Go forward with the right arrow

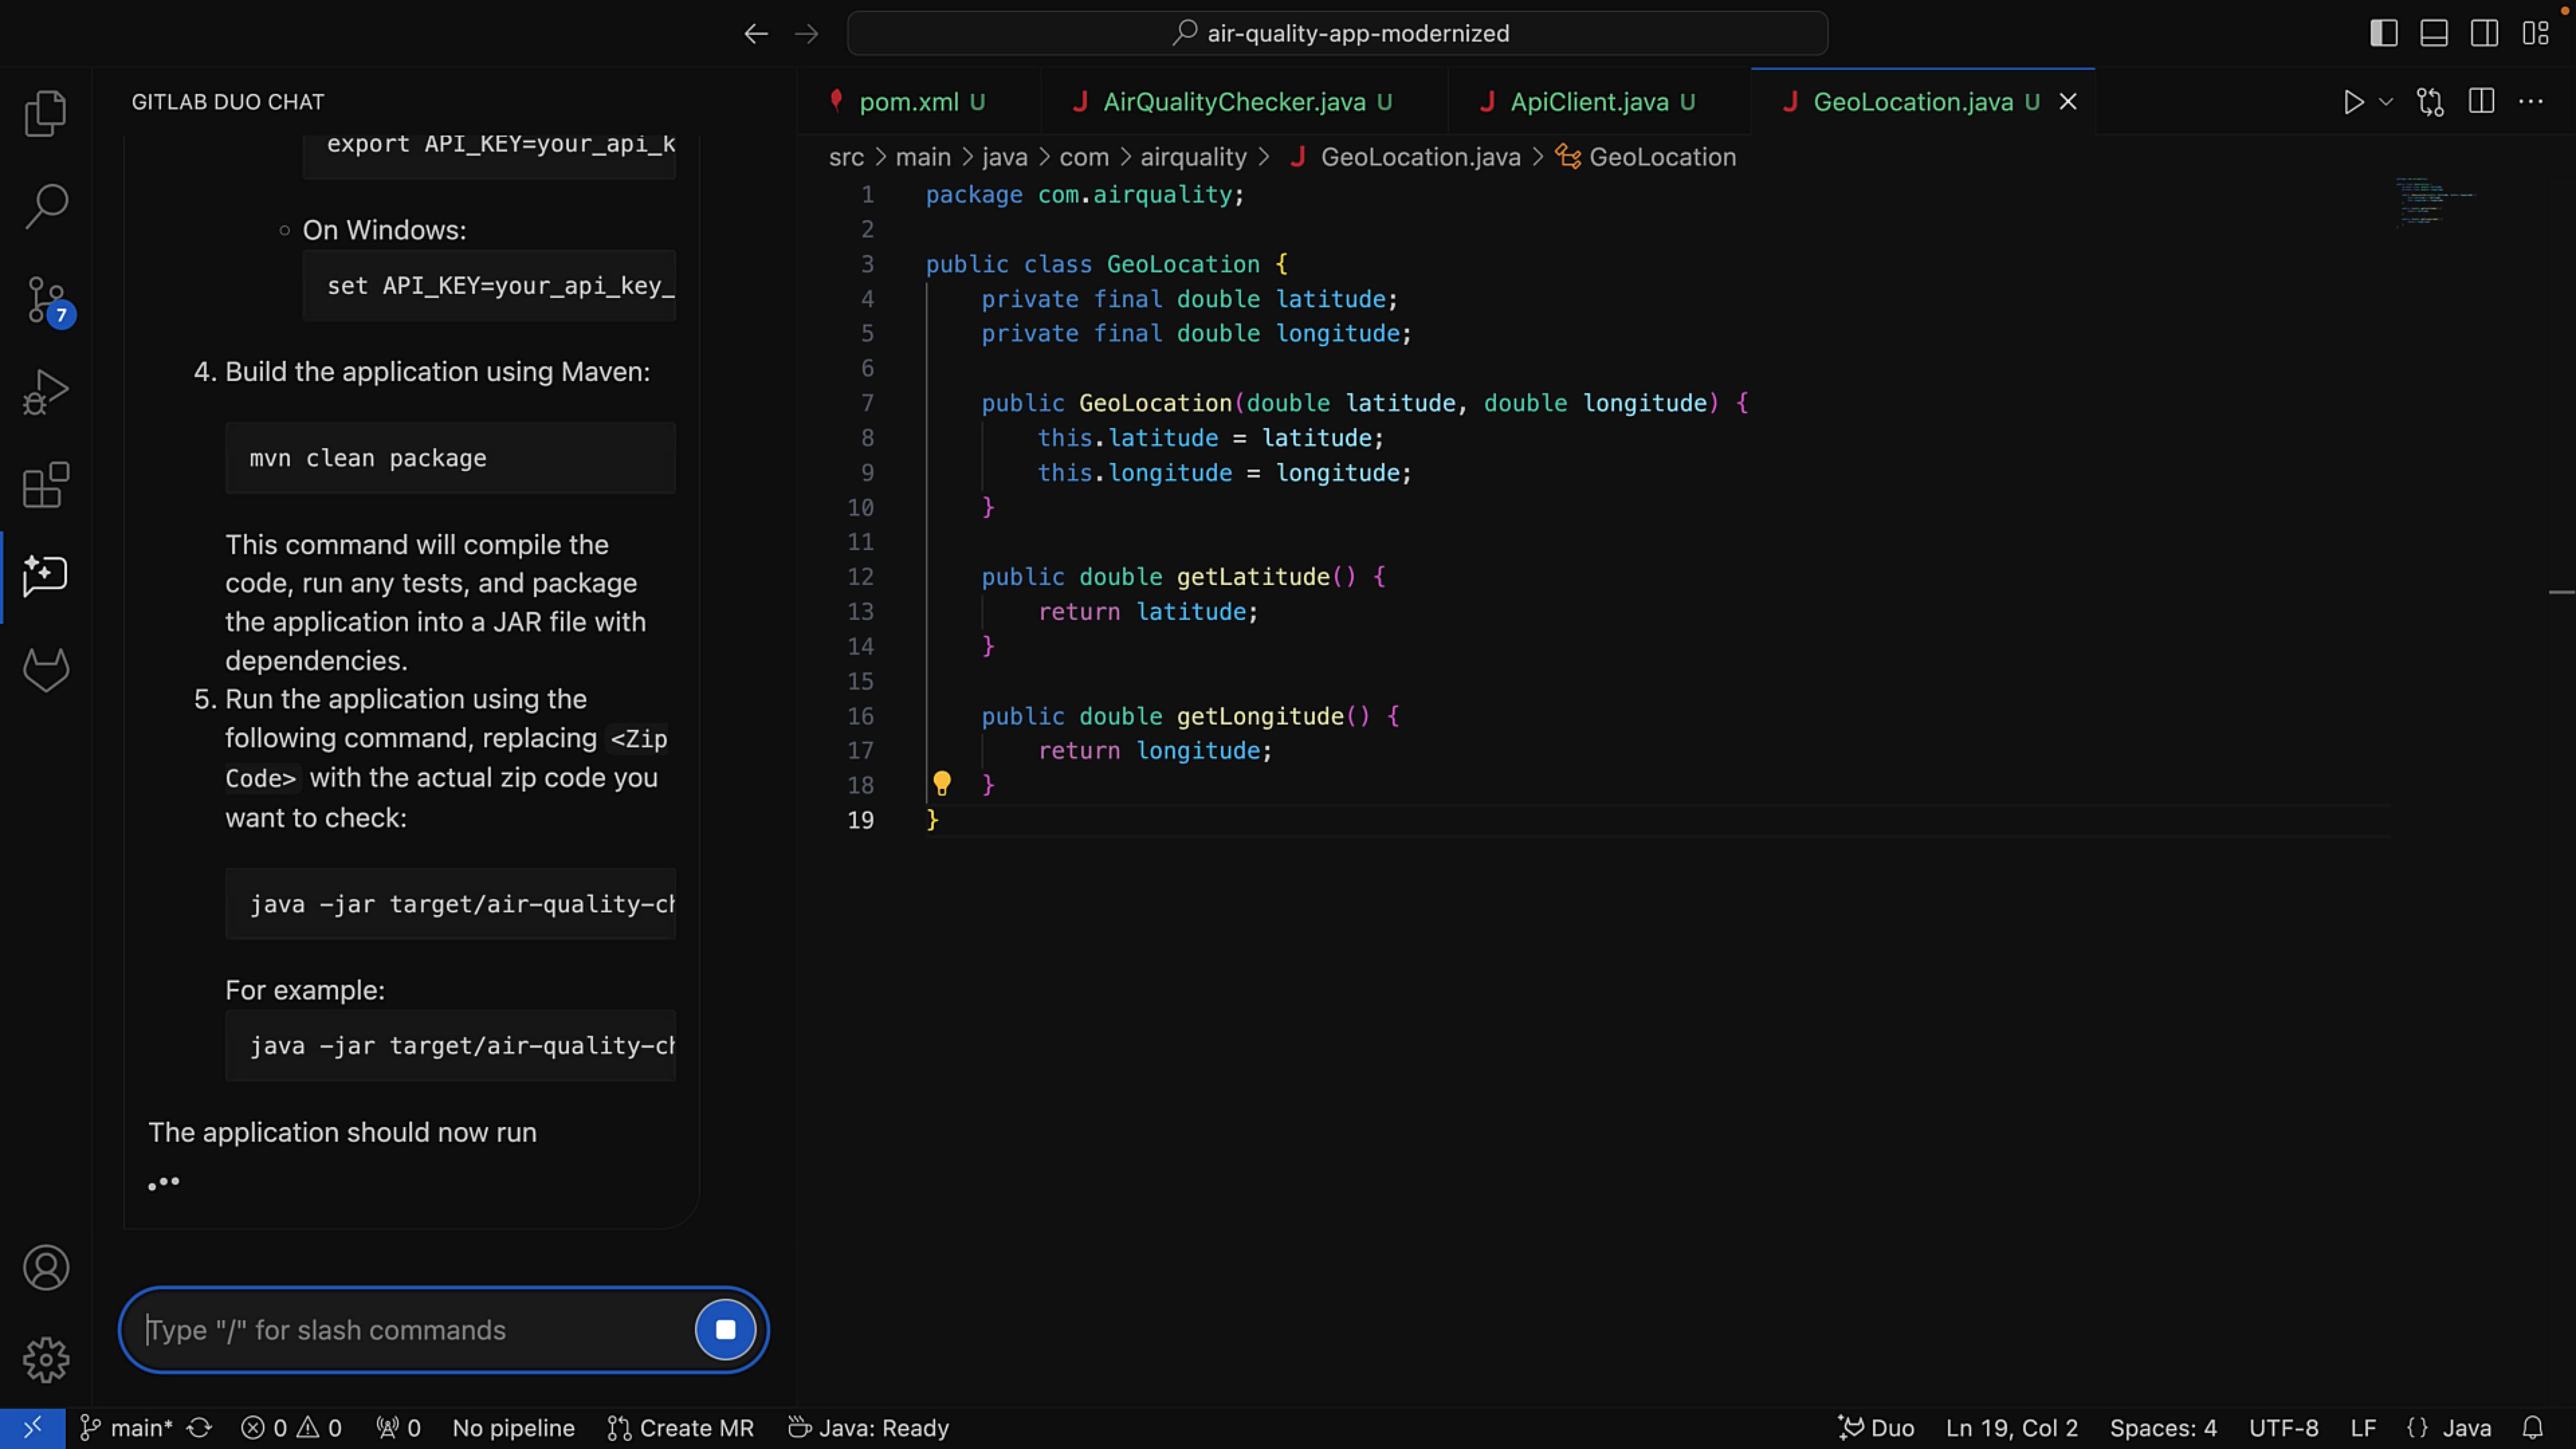[x=806, y=34]
